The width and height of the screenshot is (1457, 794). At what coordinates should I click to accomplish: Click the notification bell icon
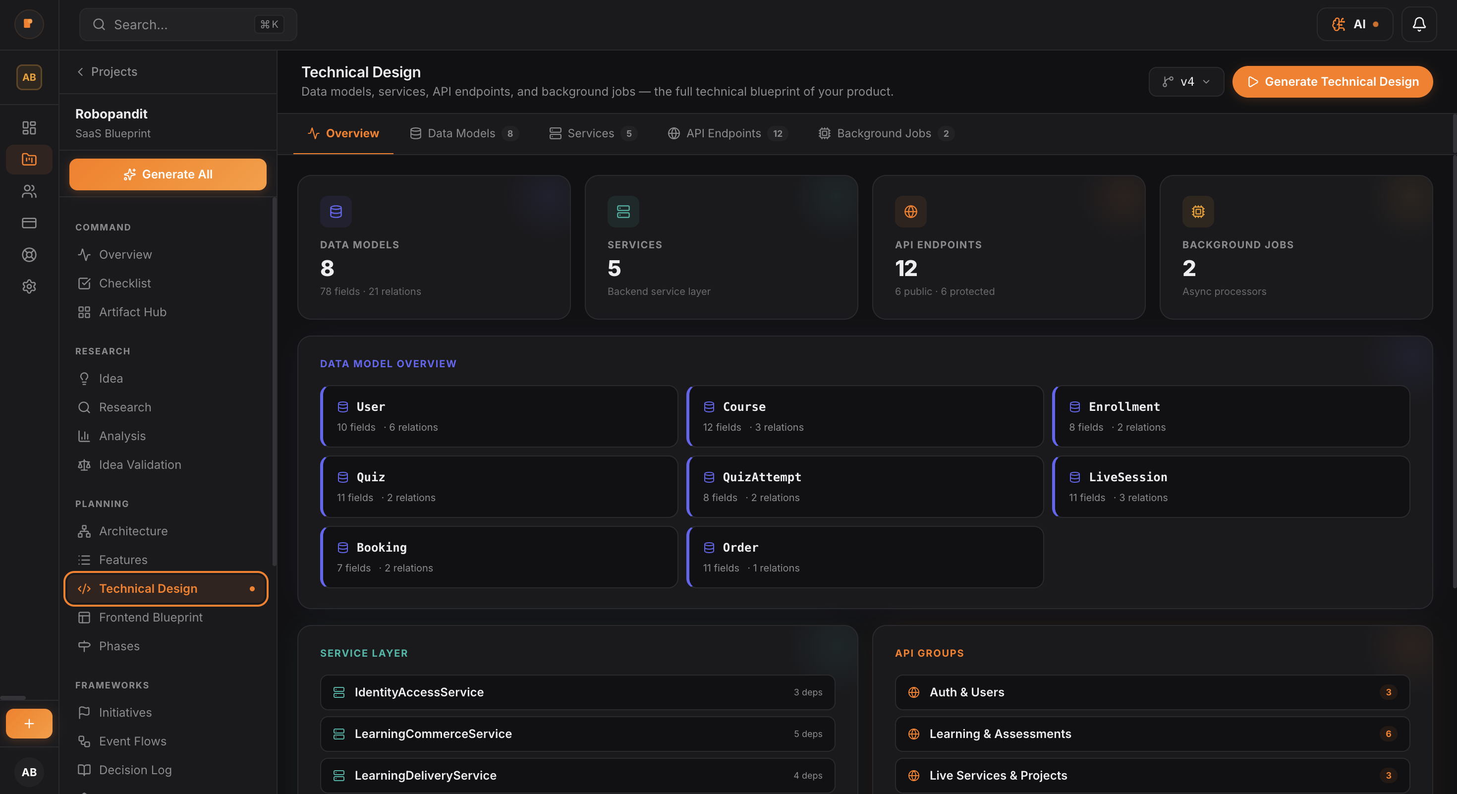[x=1419, y=24]
